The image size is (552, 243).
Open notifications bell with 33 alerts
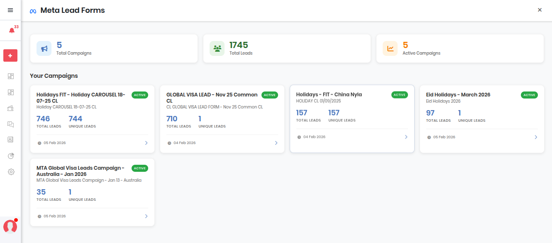12,31
